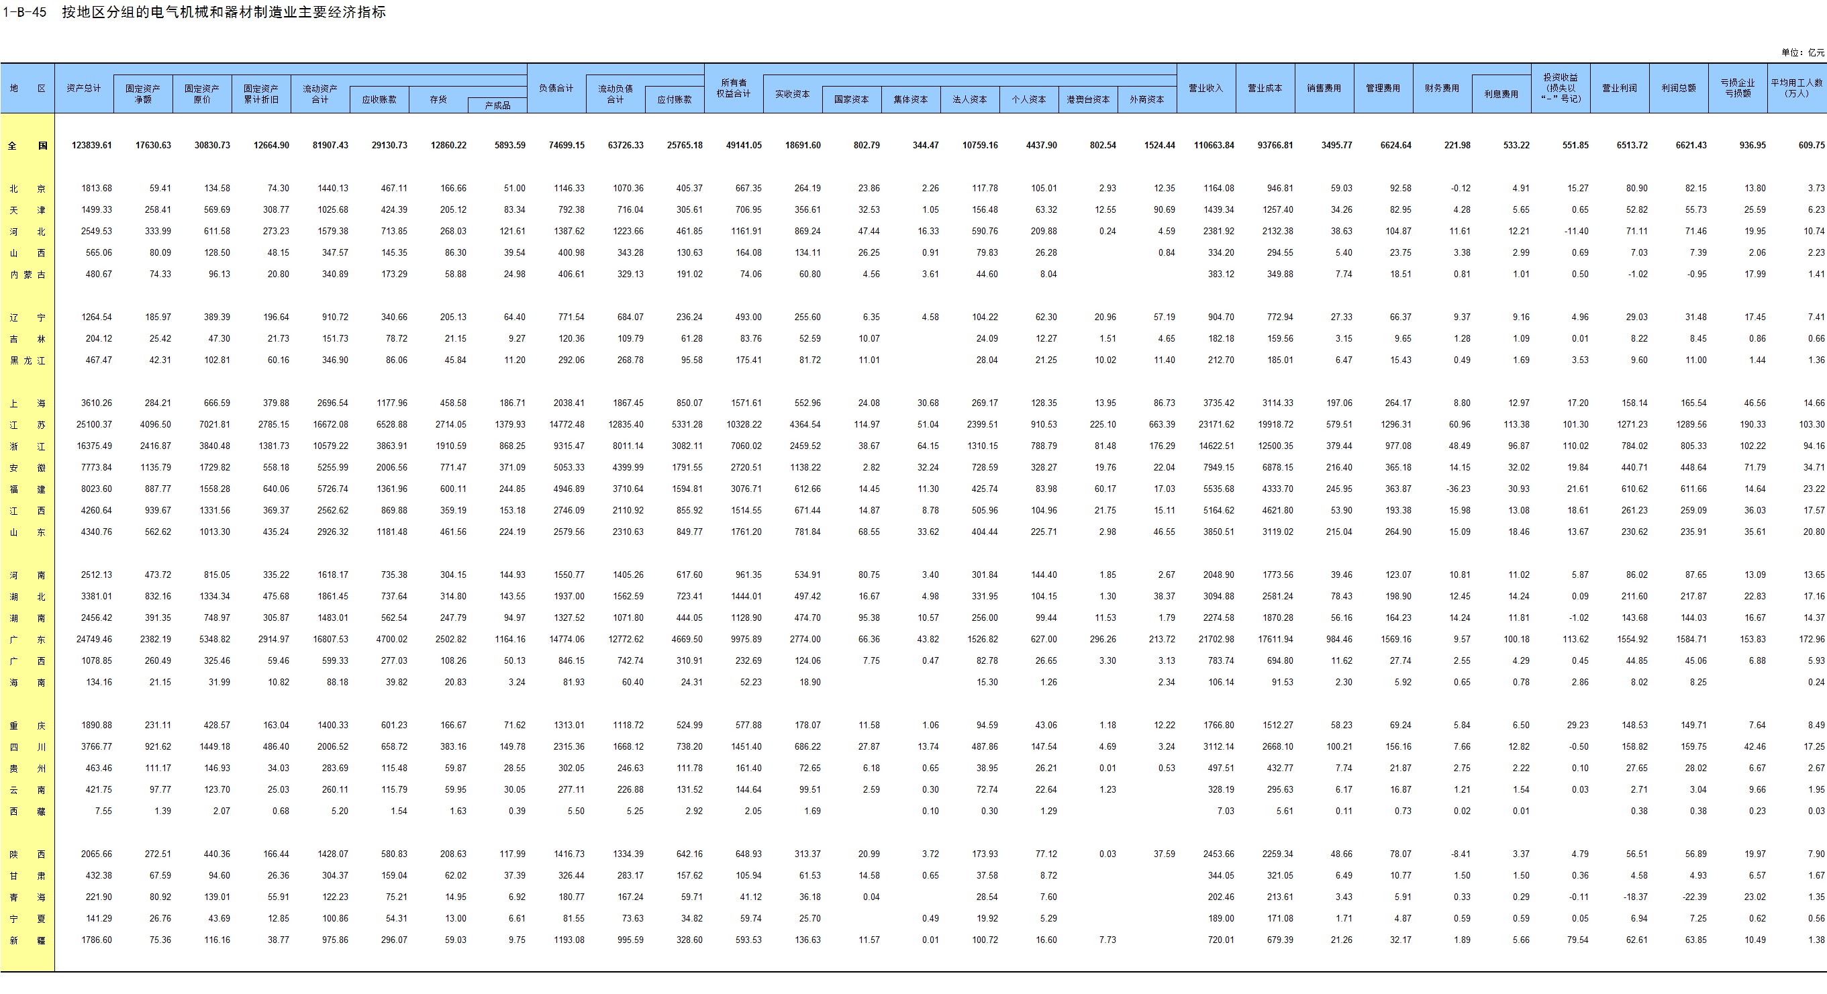Select the 营业收入 column header cell
The height and width of the screenshot is (994, 1827).
(1205, 88)
